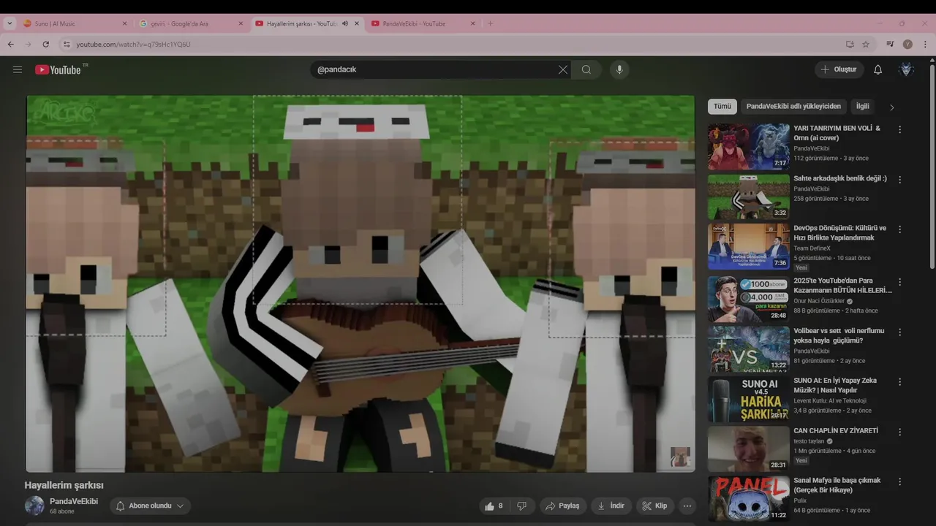This screenshot has height=526, width=936.
Task: Open PandaVeEkibi channel name below video
Action: pos(74,501)
